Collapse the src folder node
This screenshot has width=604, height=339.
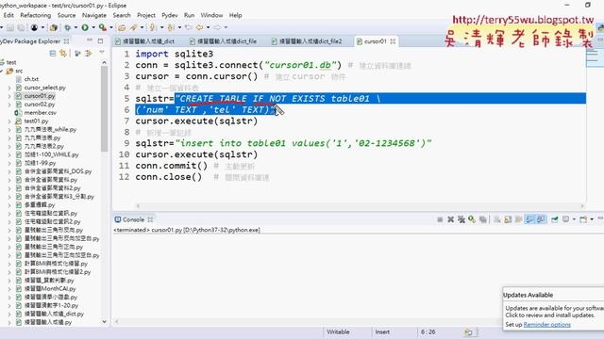(2, 72)
